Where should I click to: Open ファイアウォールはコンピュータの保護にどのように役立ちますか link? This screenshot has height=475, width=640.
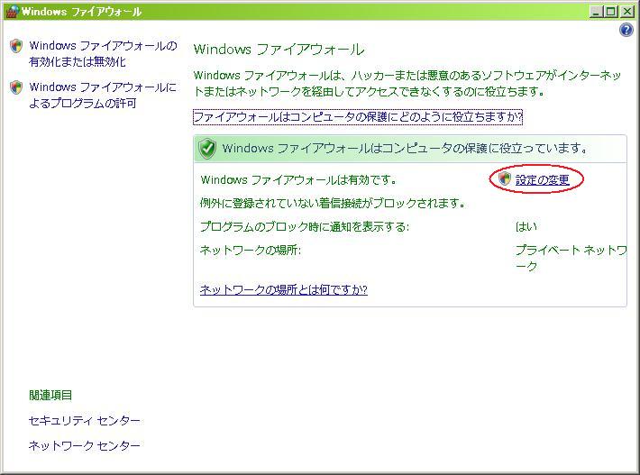click(x=358, y=117)
